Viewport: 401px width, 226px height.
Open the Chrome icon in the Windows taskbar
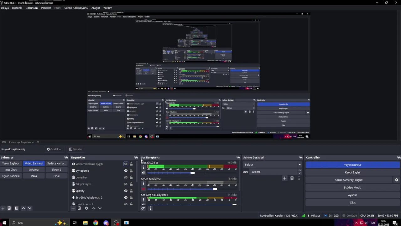[x=96, y=223]
